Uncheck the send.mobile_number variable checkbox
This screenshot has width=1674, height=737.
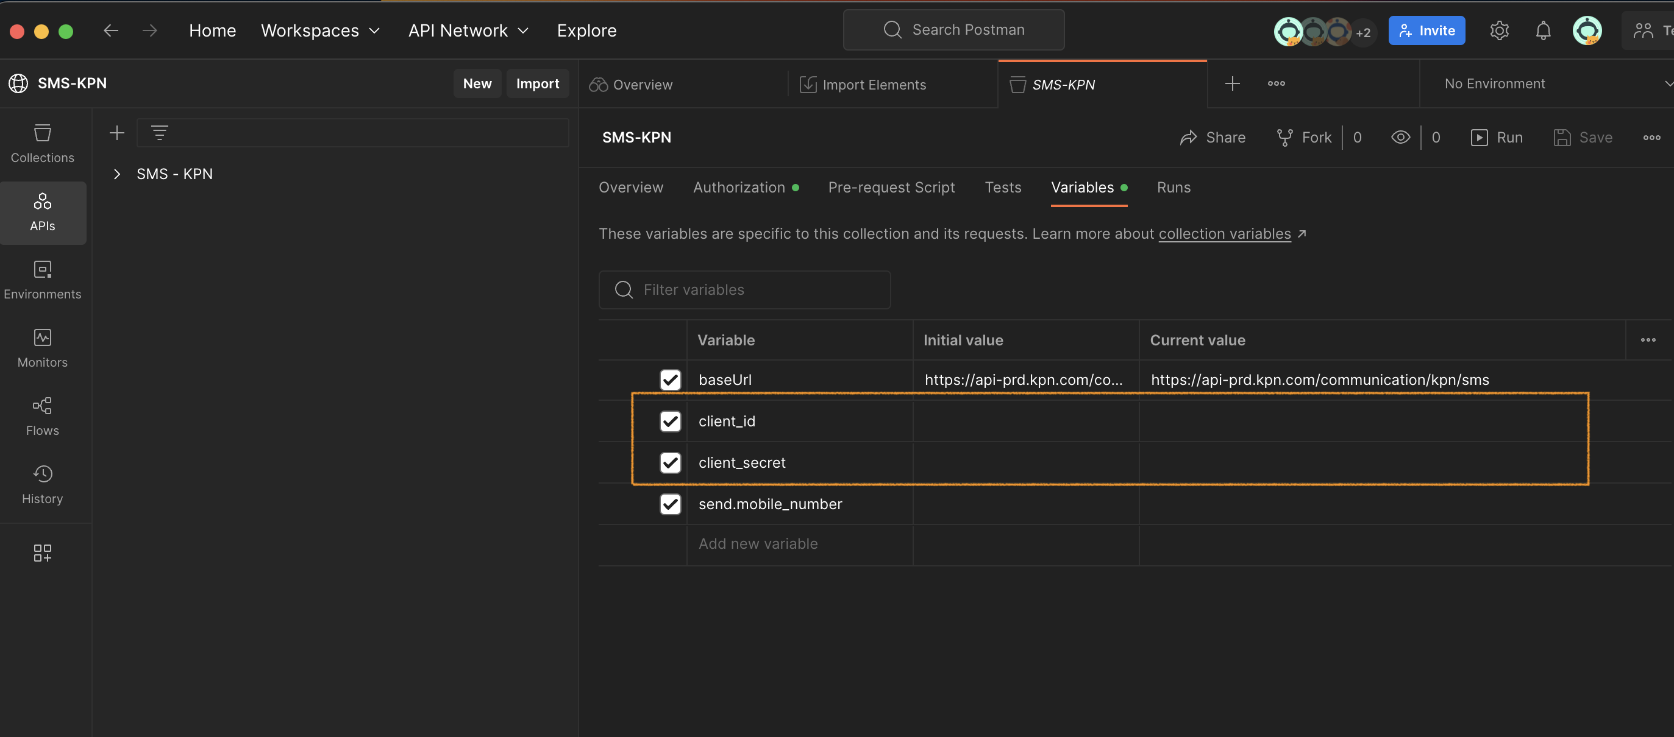pyautogui.click(x=670, y=504)
